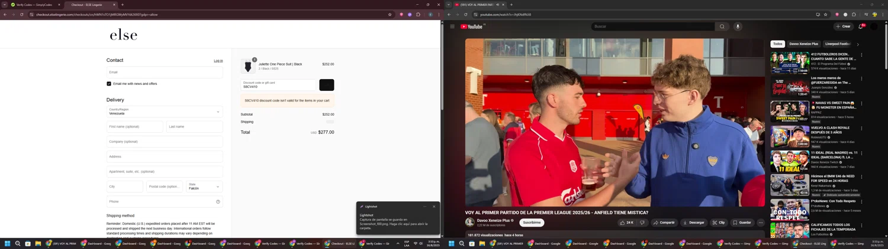Select the Liverpool Football filter chip
The width and height of the screenshot is (888, 249).
[x=838, y=44]
